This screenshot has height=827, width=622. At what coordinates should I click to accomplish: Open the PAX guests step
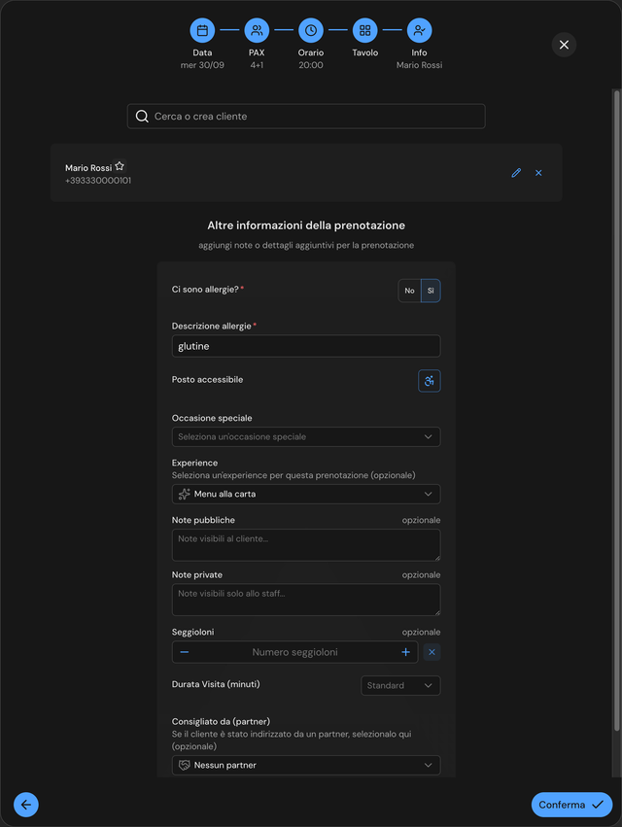tap(257, 30)
